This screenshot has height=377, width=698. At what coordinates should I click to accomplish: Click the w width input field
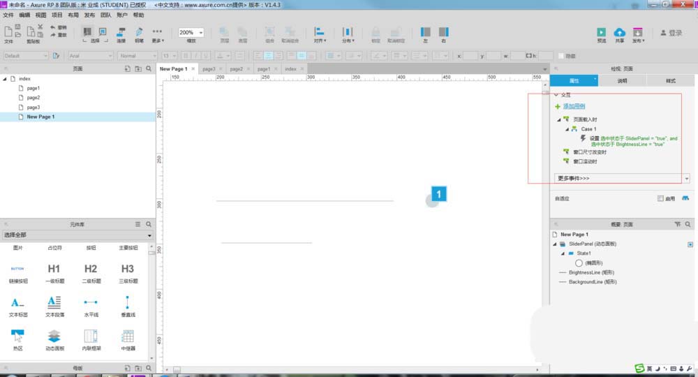pos(518,56)
